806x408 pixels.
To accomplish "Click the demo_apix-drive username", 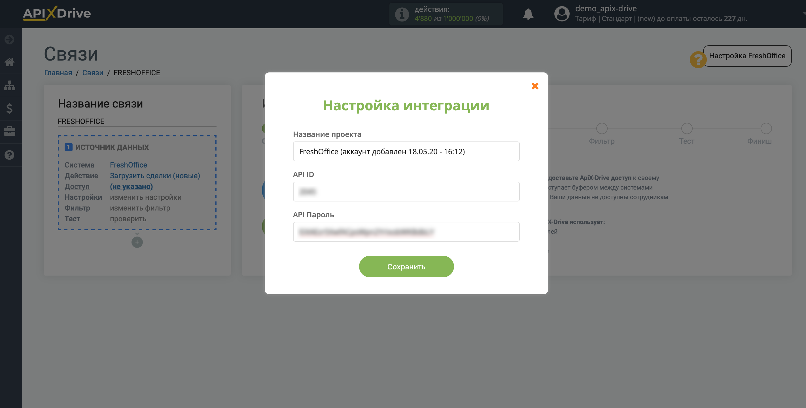I will [606, 8].
